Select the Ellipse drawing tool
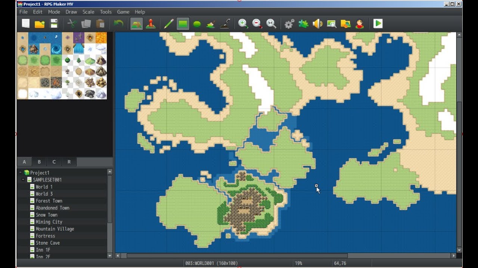Image resolution: width=478 pixels, height=268 pixels. pos(197,24)
